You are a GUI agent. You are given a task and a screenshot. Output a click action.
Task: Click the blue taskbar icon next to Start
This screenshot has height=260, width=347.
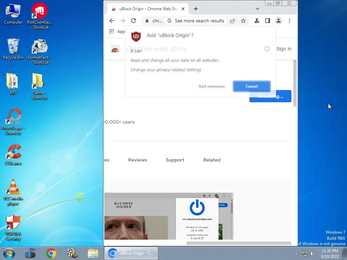click(30, 253)
